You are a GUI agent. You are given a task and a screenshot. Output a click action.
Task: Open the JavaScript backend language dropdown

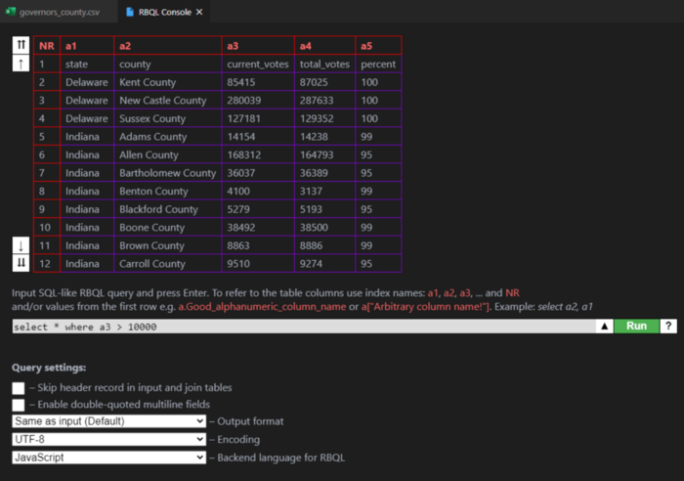[x=108, y=457]
